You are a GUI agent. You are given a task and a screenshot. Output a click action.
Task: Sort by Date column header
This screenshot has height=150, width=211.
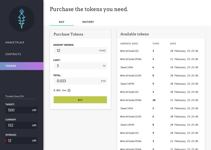pyautogui.click(x=173, y=44)
